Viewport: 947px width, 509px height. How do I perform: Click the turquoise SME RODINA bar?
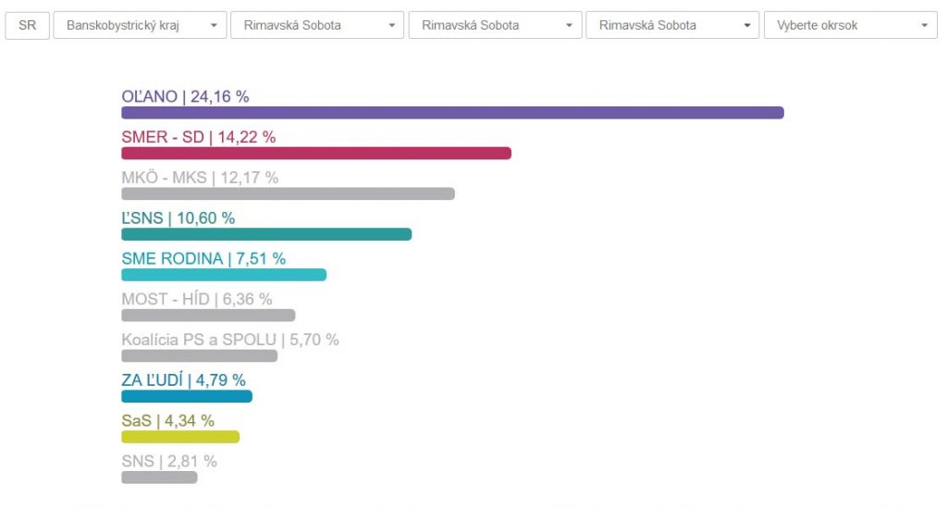coord(224,275)
